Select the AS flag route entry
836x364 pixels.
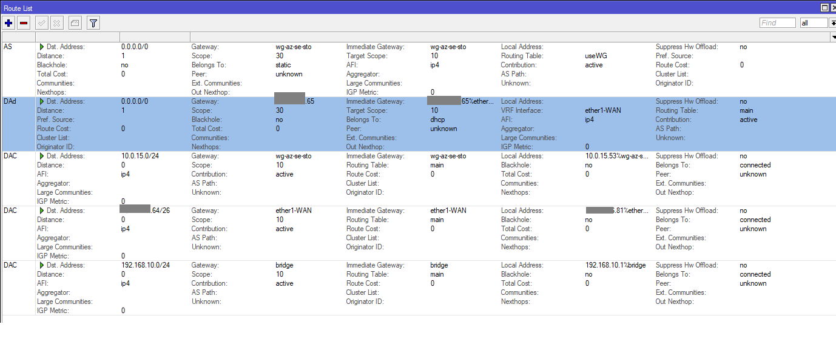click(418, 69)
